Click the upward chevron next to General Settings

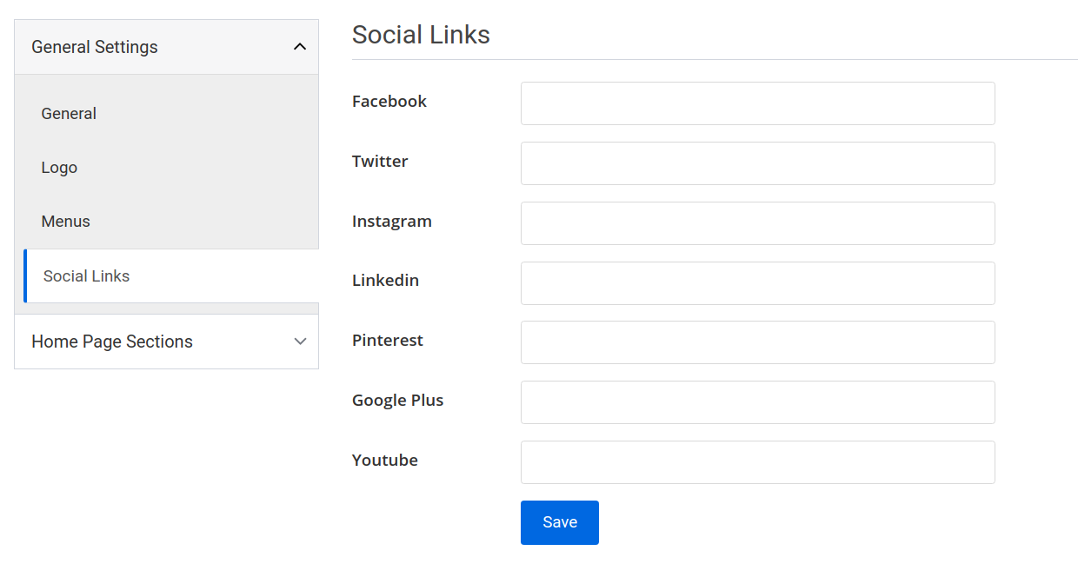[x=300, y=46]
